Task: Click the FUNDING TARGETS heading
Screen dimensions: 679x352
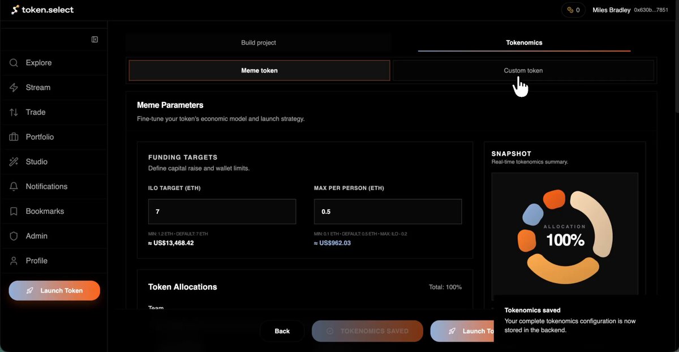Action: (x=183, y=157)
